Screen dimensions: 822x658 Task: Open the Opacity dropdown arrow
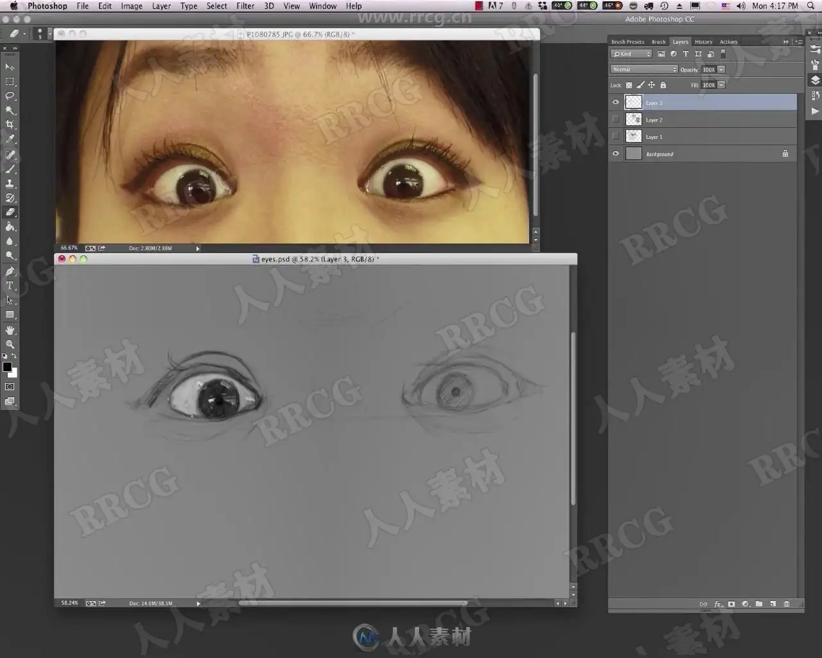pyautogui.click(x=721, y=69)
